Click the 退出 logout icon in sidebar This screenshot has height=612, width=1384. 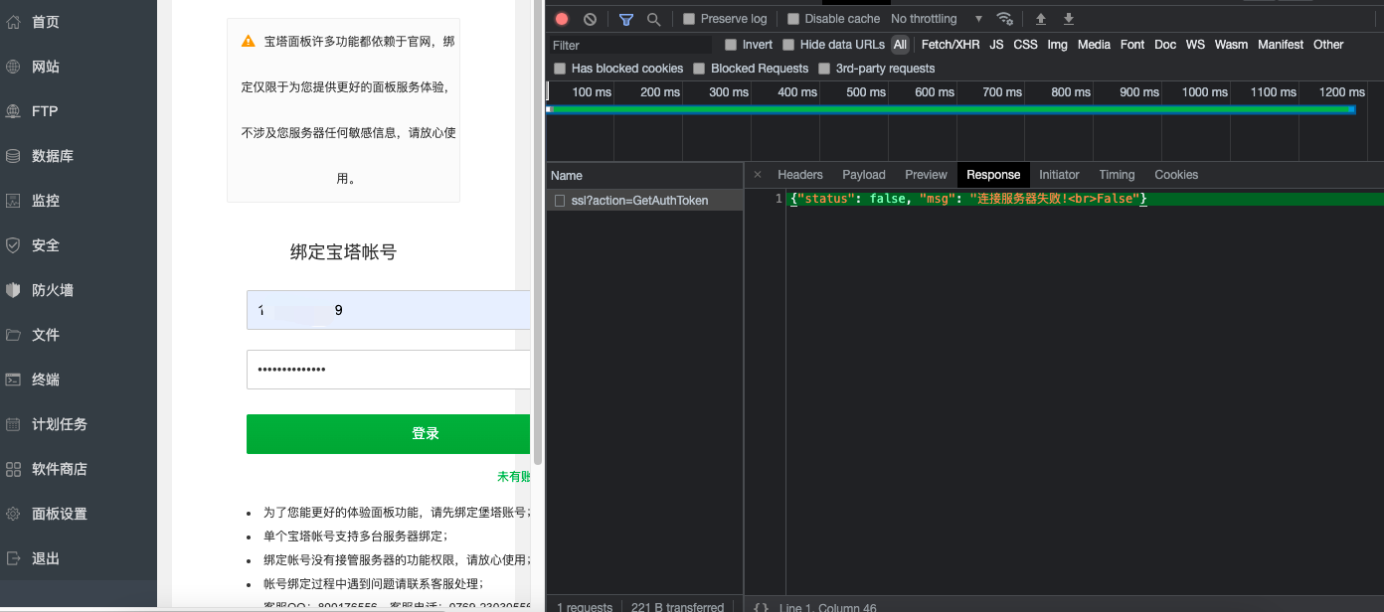tap(14, 558)
